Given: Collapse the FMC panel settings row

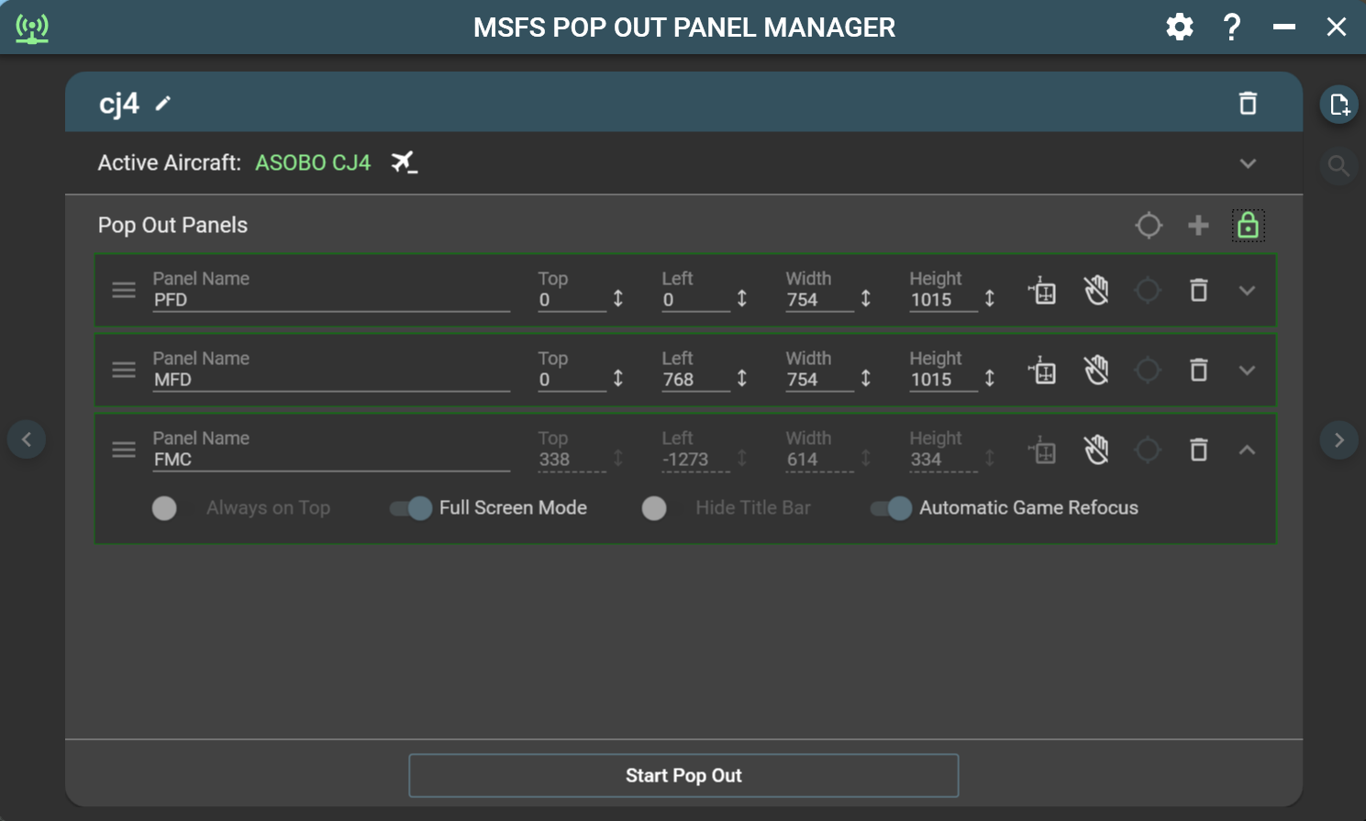Looking at the screenshot, I should pos(1248,449).
